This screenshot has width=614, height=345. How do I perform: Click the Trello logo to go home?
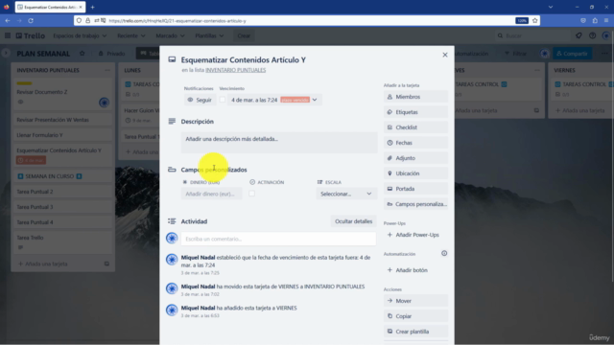[x=31, y=35]
